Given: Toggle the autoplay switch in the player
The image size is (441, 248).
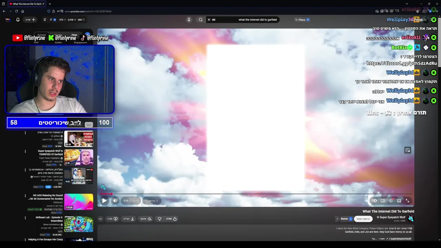Looking at the screenshot, I should point(375,200).
